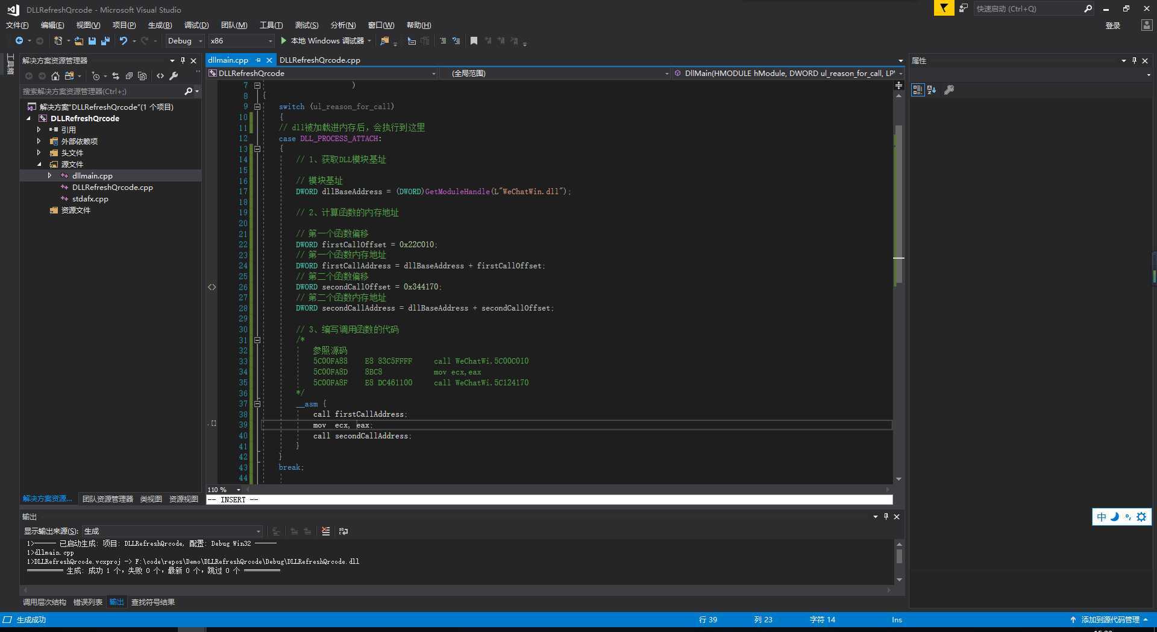
Task: Comment out the selected lines
Action: pyautogui.click(x=443, y=40)
